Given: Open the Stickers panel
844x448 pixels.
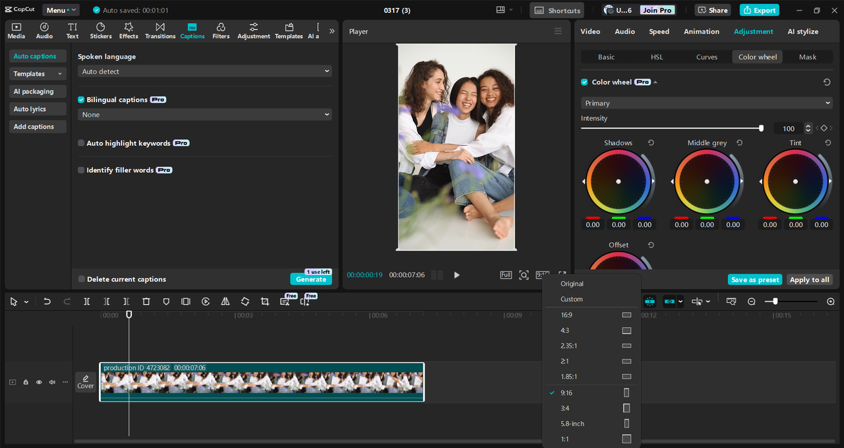Looking at the screenshot, I should [101, 30].
